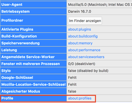
Task: Click the Stylo row label
Action: [x=33, y=71]
